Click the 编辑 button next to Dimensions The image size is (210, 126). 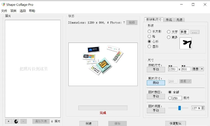click(132, 22)
